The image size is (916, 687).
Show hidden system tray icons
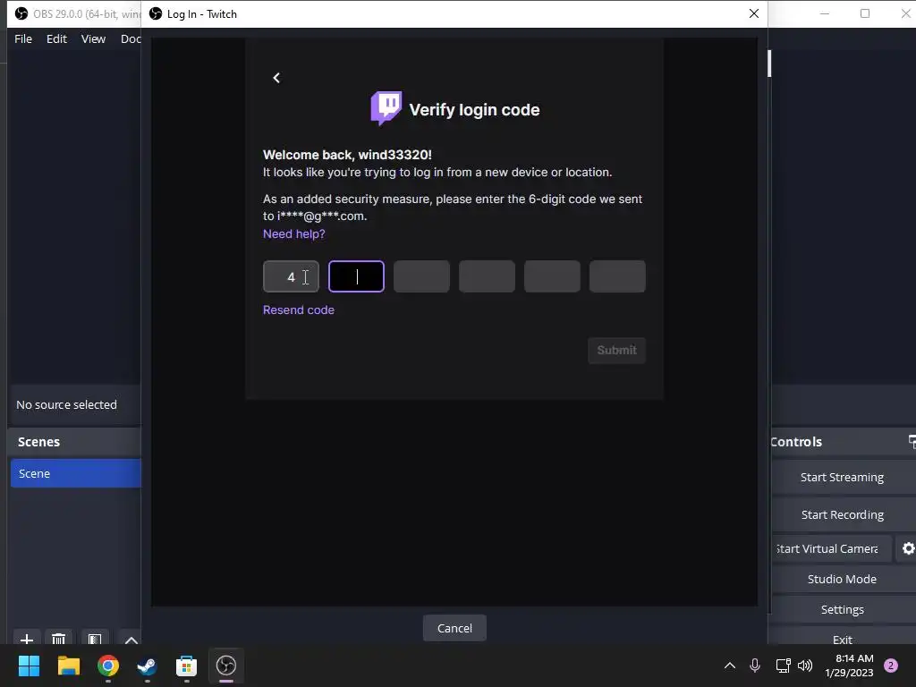click(730, 666)
